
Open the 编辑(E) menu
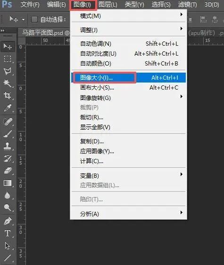[x=56, y=5]
